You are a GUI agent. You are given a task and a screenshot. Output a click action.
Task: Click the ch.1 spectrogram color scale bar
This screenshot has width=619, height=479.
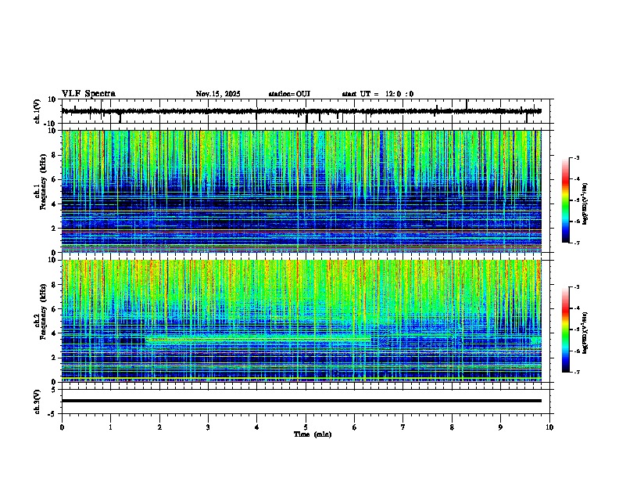click(565, 200)
